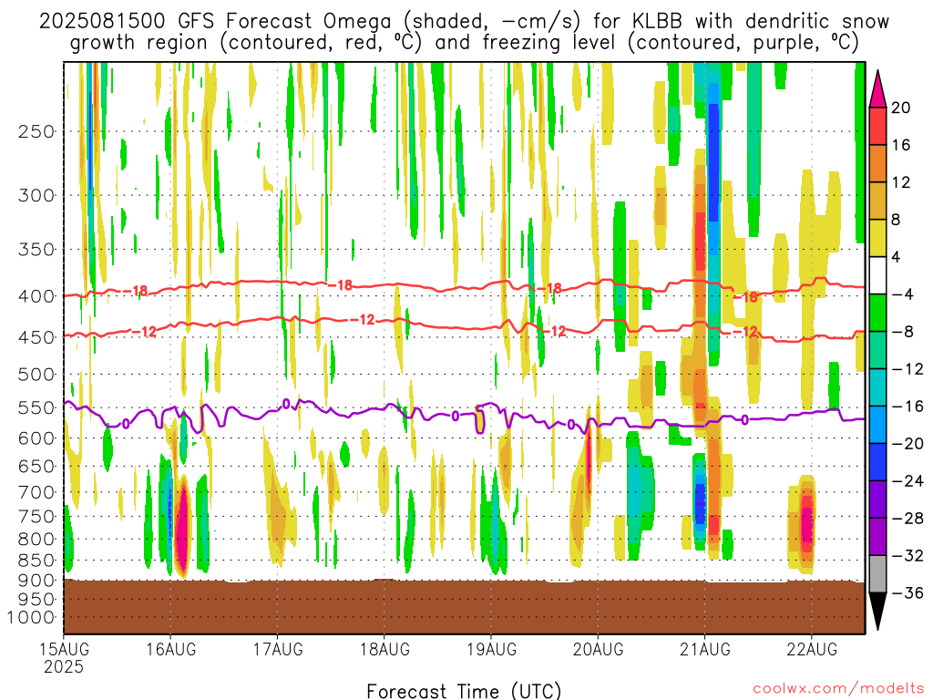
Task: Click the colorbar scale value -32
Action: [907, 556]
